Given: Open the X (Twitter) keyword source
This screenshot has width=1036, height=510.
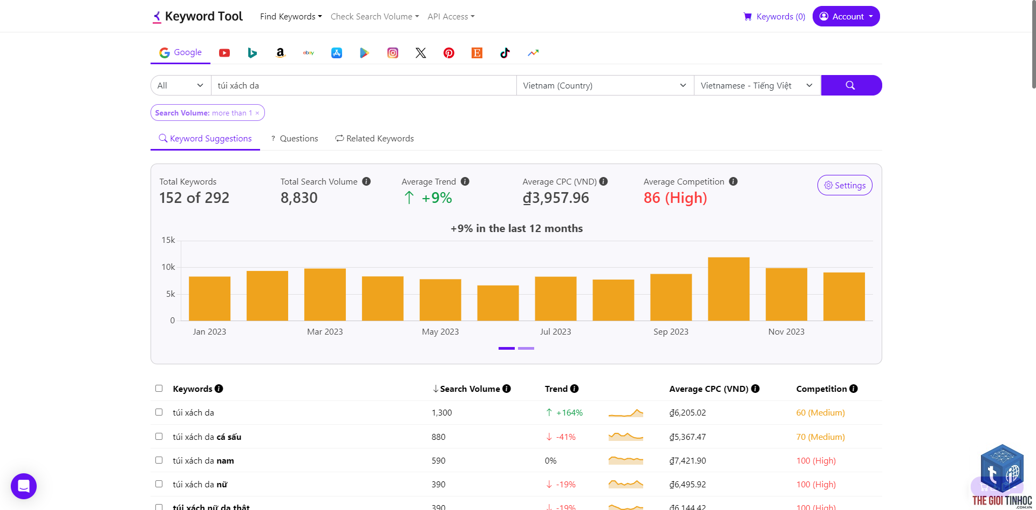Looking at the screenshot, I should click(x=421, y=53).
